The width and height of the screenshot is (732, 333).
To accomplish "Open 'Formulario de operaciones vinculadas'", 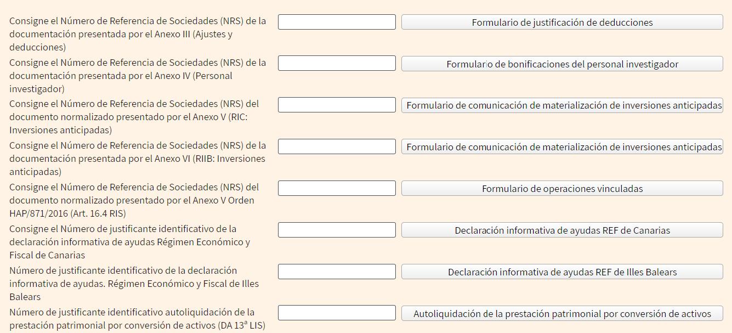I will click(562, 189).
